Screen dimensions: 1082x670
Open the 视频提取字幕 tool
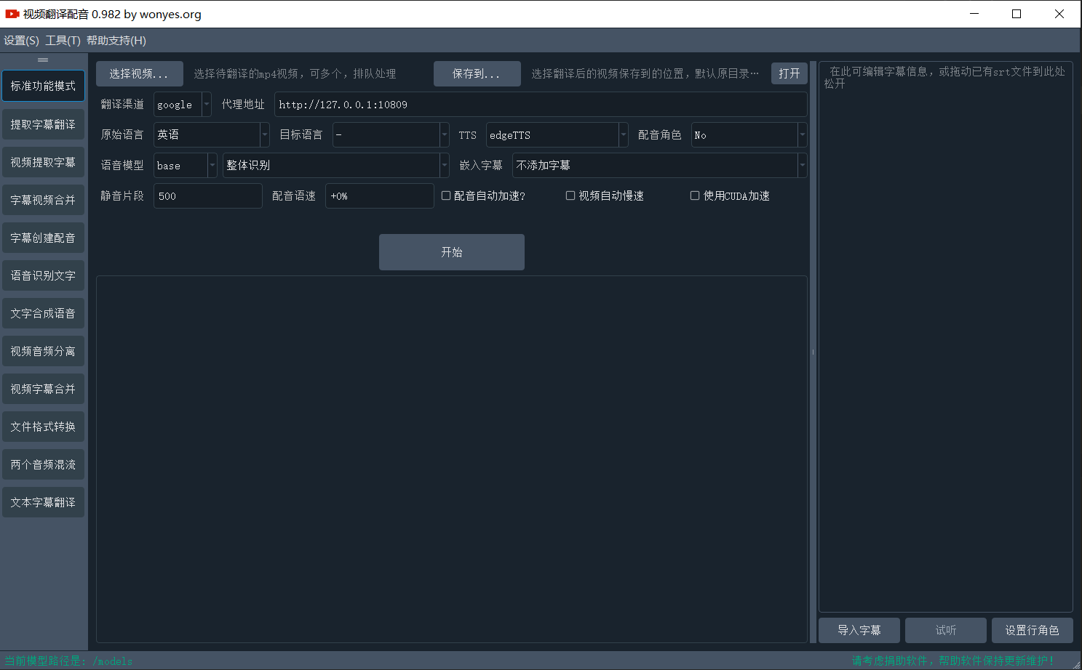[43, 162]
